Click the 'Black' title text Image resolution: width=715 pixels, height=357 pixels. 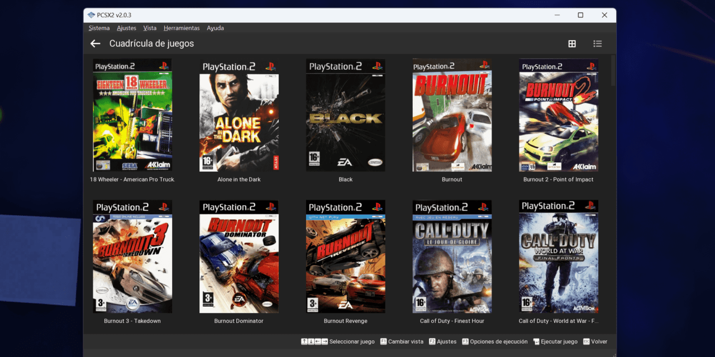346,180
